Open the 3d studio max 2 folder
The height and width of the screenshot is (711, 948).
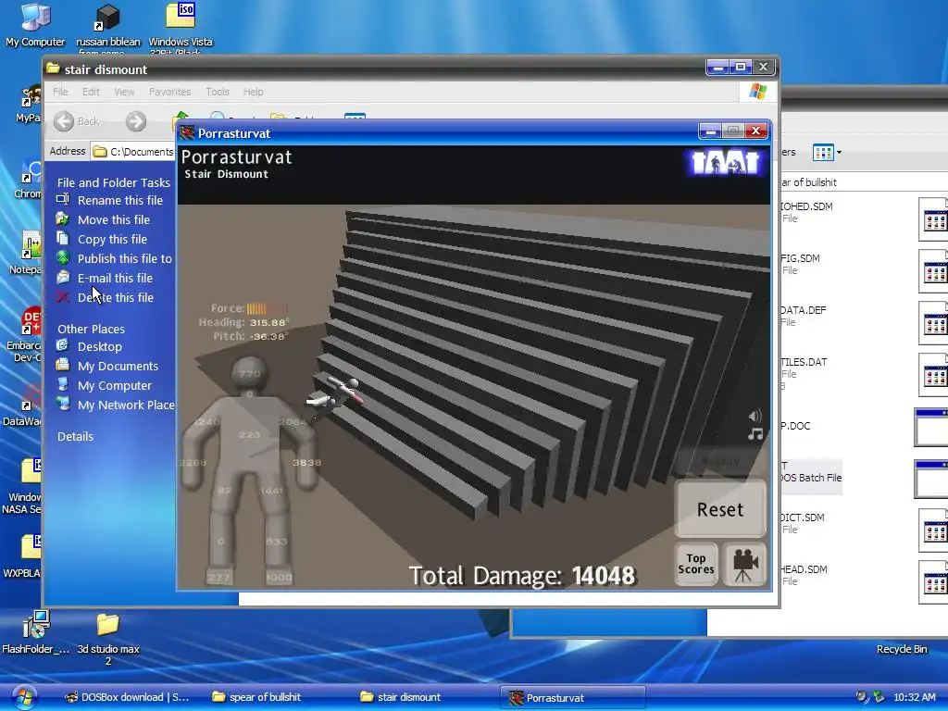click(108, 638)
